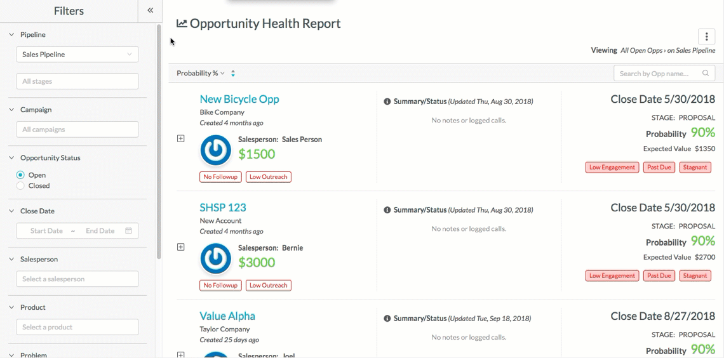724x358 pixels.
Task: Click Low Engagement tag on New Bicycle Opp
Action: [612, 168]
